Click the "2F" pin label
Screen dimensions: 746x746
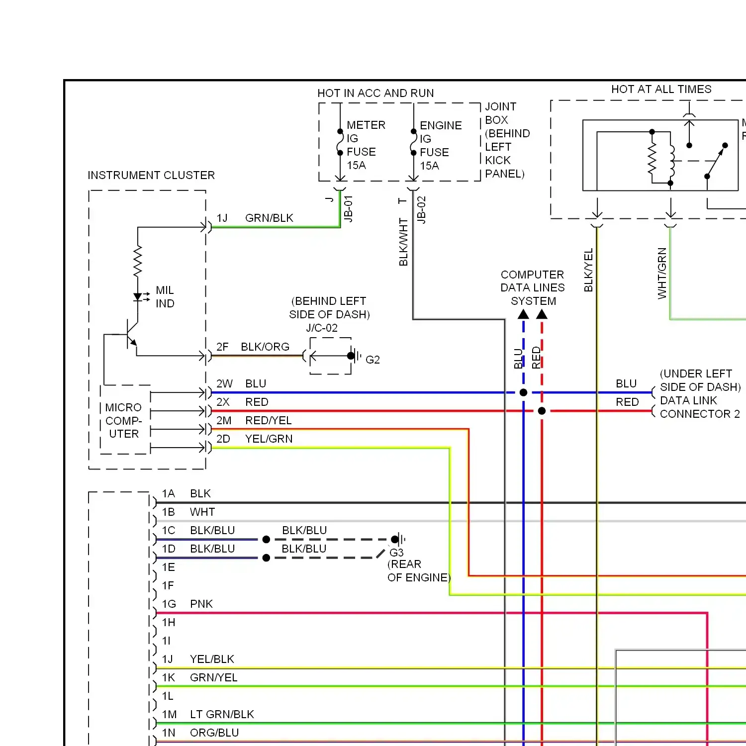(x=222, y=347)
